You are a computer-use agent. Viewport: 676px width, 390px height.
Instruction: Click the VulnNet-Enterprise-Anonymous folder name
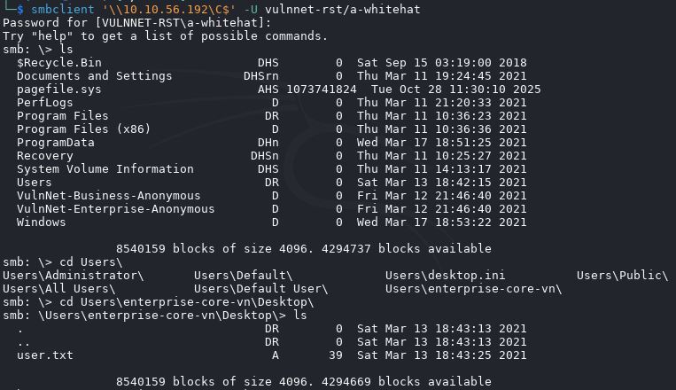click(x=116, y=209)
